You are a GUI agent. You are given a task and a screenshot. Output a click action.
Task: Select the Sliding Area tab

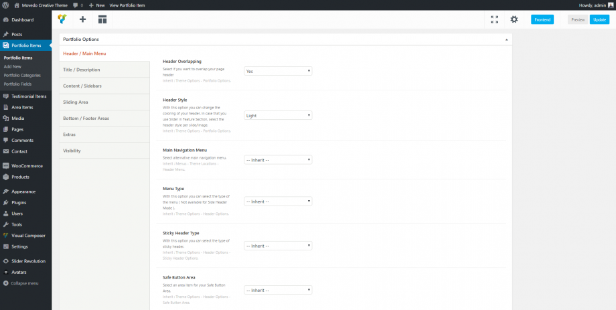[76, 102]
